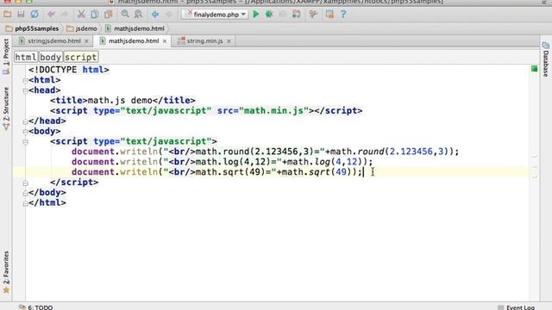Collapse at closing head fold marker
This screenshot has width=552, height=310.
[x=25, y=121]
